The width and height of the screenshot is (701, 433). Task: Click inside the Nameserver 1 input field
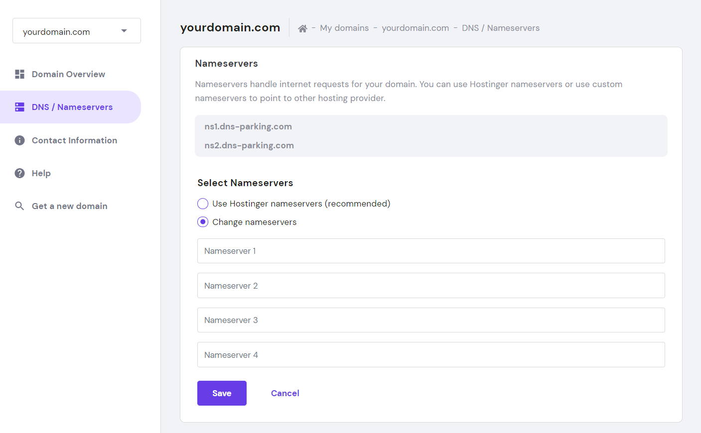[x=431, y=251]
